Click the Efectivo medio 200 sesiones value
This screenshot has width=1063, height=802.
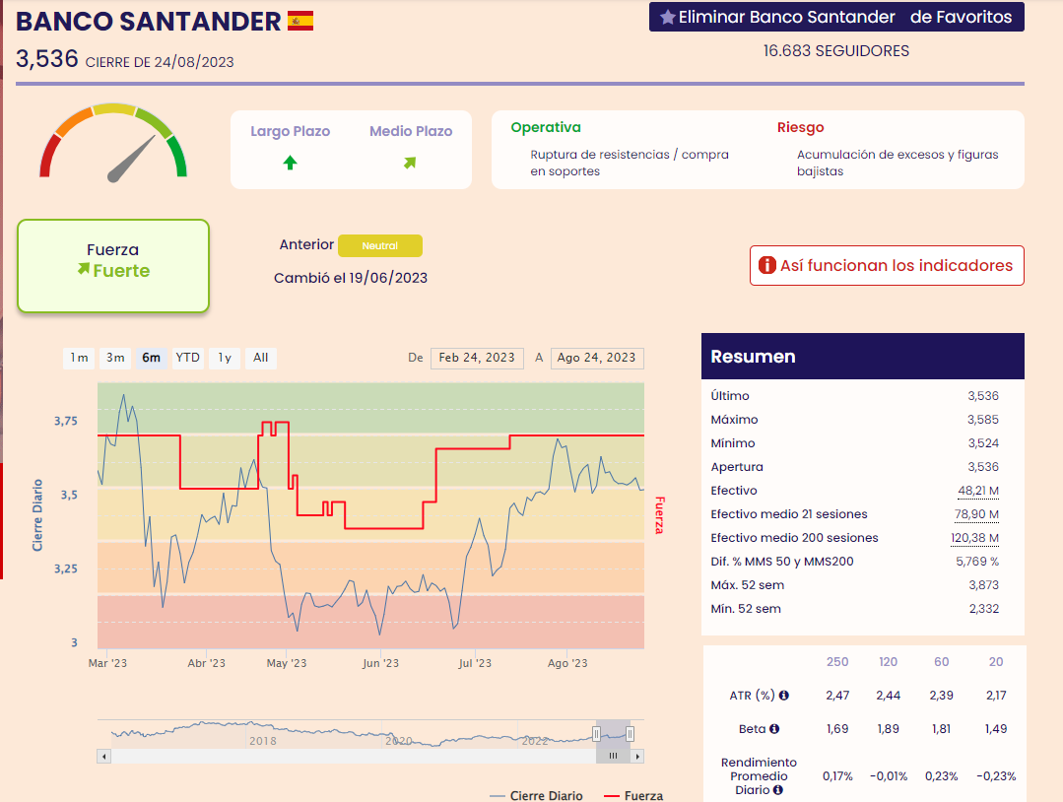click(x=974, y=538)
